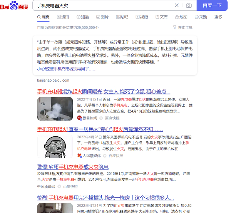Open the 文库 tab
Viewport: 231px width, 213px height.
(162, 17)
